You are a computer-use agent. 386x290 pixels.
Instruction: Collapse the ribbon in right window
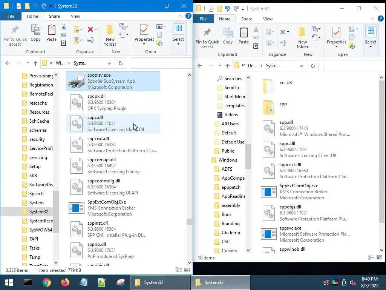point(372,19)
